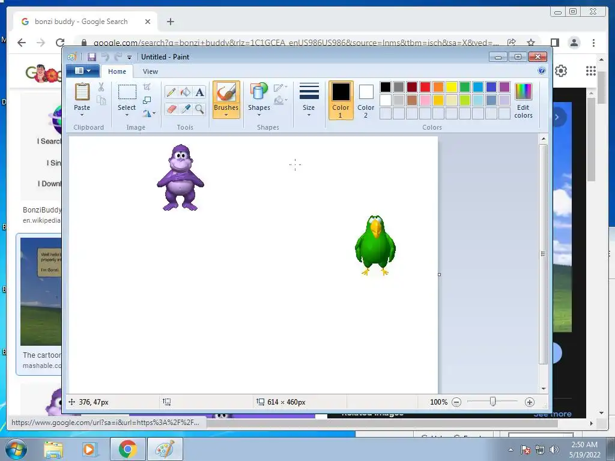Open Paint Help question mark icon
The image size is (615, 461).
coord(542,71)
